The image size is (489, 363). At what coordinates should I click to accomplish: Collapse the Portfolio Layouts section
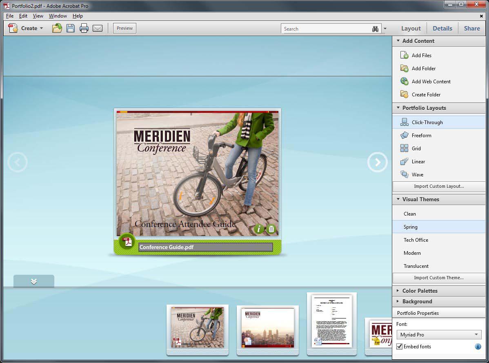coord(398,108)
